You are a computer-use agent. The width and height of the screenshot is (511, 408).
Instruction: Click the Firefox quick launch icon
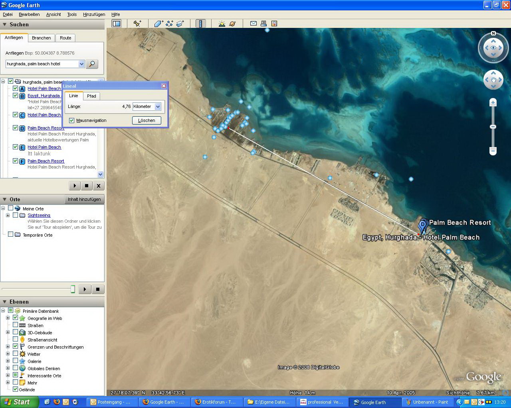pos(56,402)
